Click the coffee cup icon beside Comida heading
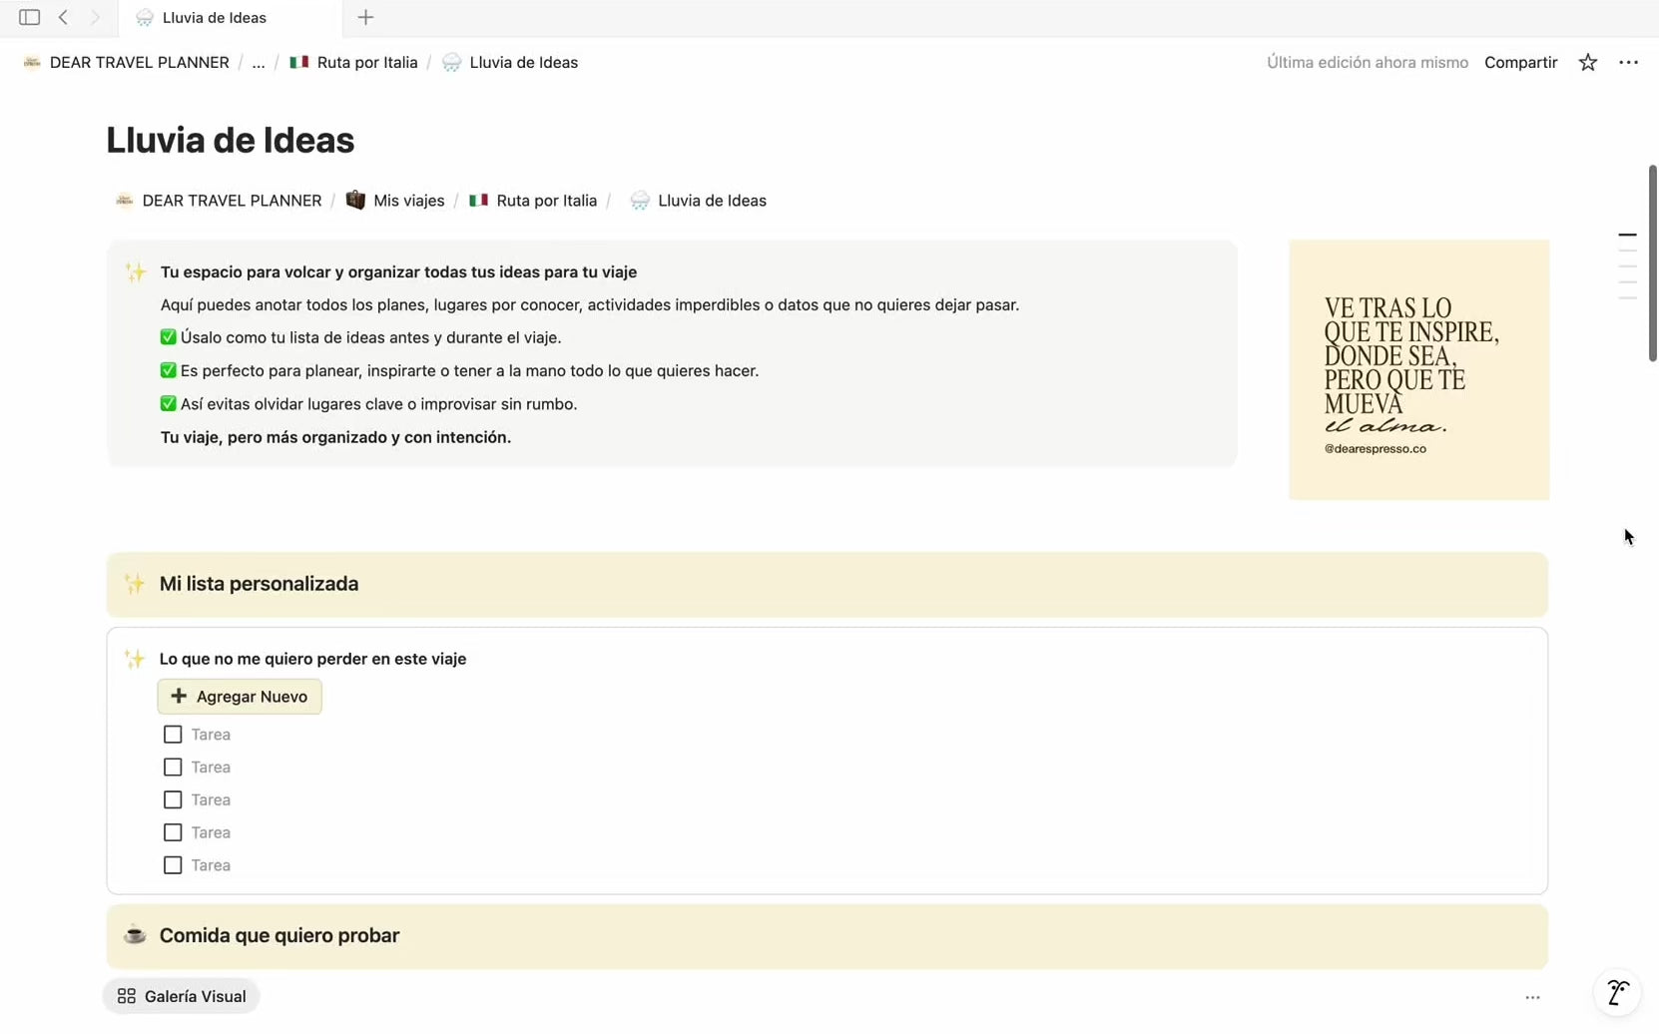This screenshot has height=1034, width=1659. 135,935
